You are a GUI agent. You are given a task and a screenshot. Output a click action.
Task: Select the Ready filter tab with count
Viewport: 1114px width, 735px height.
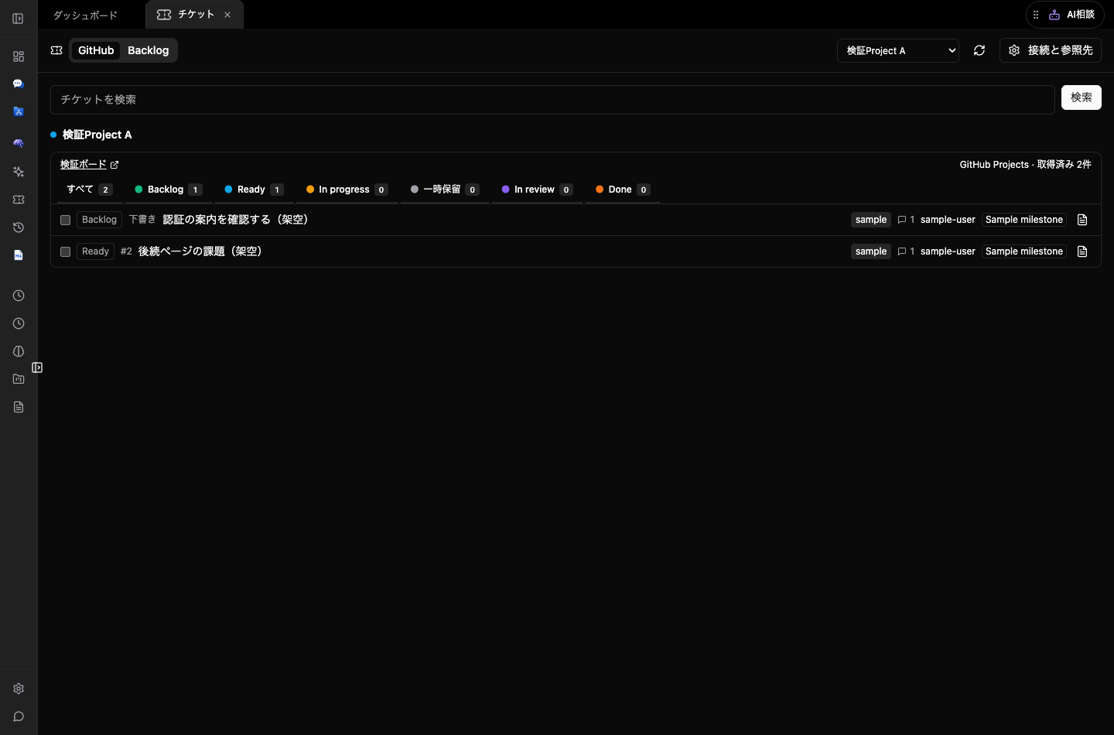tap(254, 190)
